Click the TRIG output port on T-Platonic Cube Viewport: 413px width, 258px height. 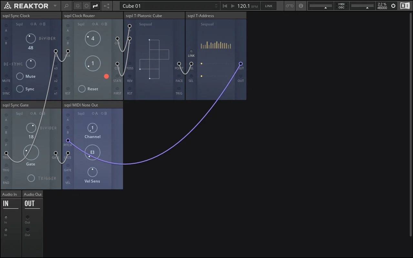(x=179, y=89)
